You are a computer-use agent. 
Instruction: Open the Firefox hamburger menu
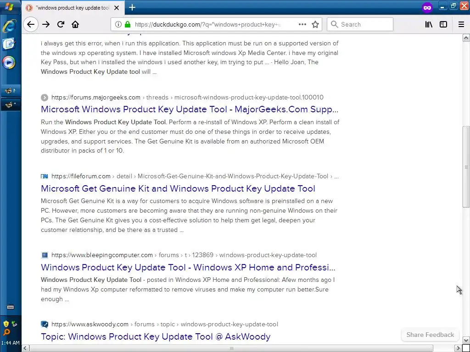pyautogui.click(x=461, y=24)
